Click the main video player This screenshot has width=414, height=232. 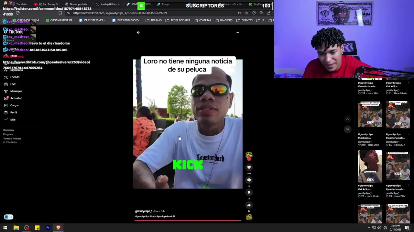point(188,124)
